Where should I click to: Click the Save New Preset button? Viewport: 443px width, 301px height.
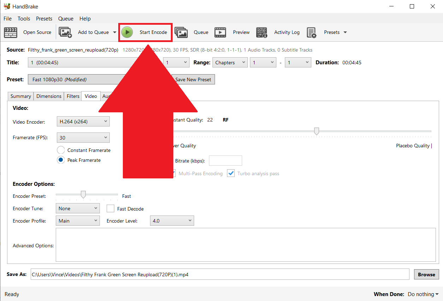(x=194, y=79)
